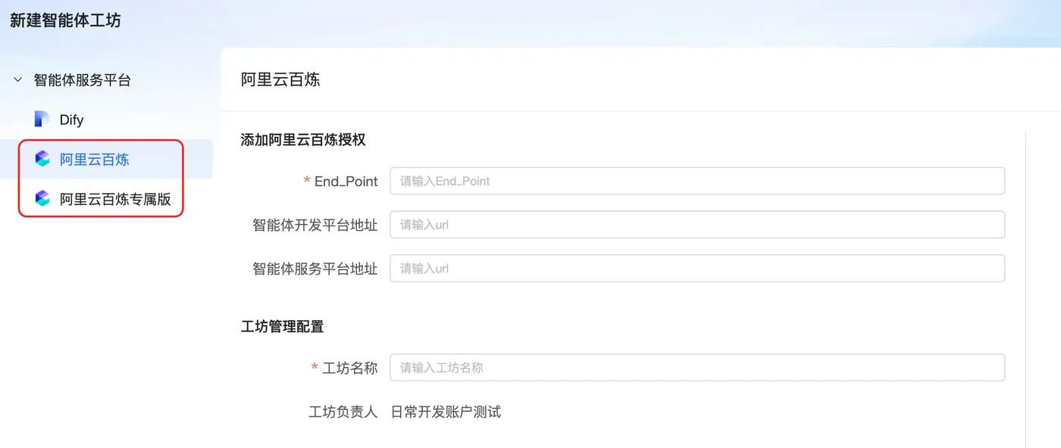The image size is (1061, 448).
Task: Click the 智能体服务平台地址 label
Action: 315,268
